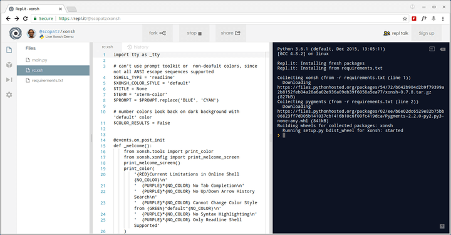Select rc.xsh in the file list
The height and width of the screenshot is (235, 451).
[53, 70]
